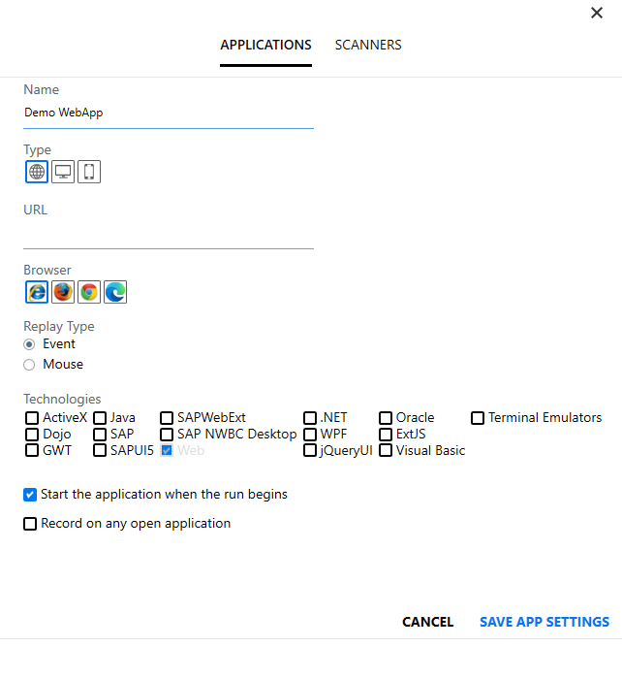Close the application settings dialog
The height and width of the screenshot is (679, 622).
pyautogui.click(x=597, y=13)
